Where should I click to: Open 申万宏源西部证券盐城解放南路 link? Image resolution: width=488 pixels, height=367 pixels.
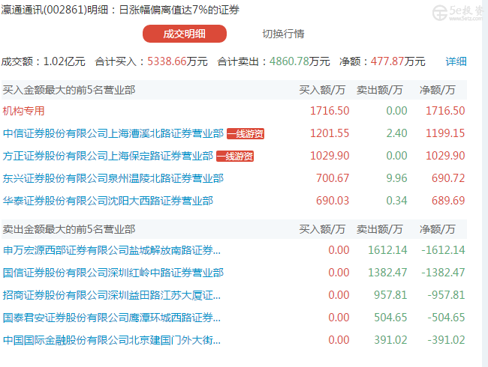112,250
